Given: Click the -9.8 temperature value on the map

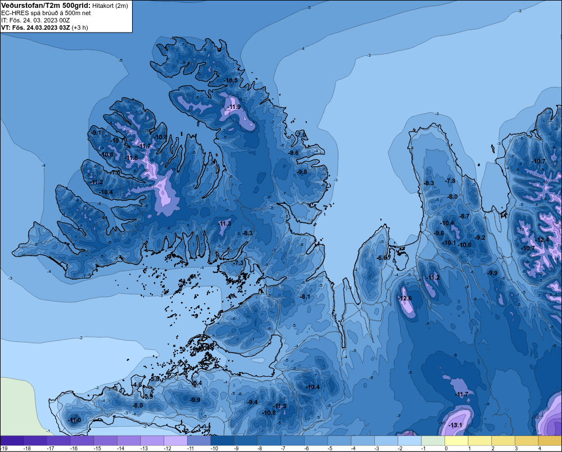Looking at the screenshot, I should click(302, 172).
